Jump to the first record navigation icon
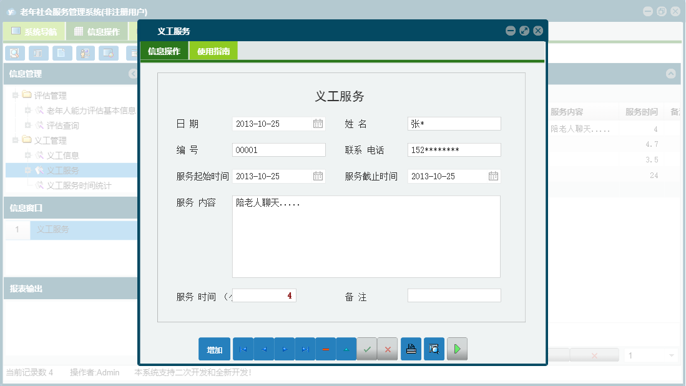Screen dimensions: 686x386 [243, 349]
